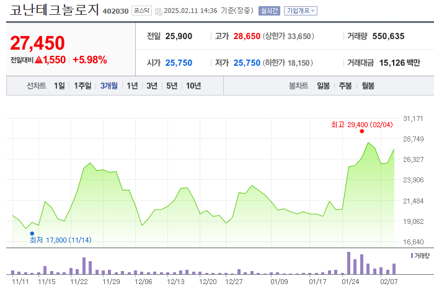This screenshot has width=434, height=294.
Task: Click the 코스닥 market badge
Action: [x=141, y=11]
